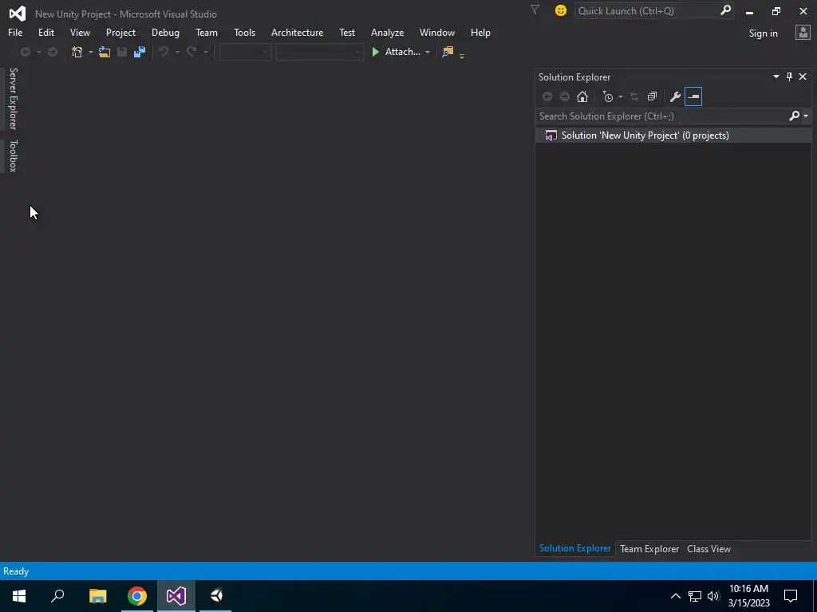Open the Tools menu
817x612 pixels.
coord(244,32)
